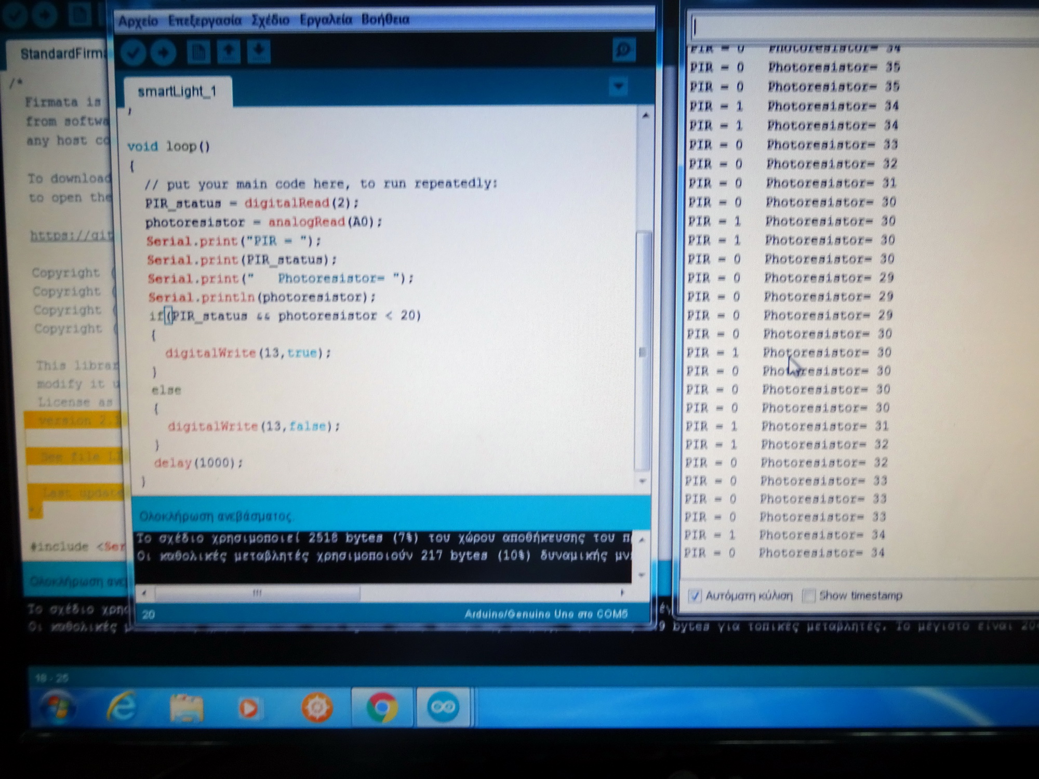Click console vertical scroll up arrow
Viewport: 1039px width, 779px height.
point(642,540)
